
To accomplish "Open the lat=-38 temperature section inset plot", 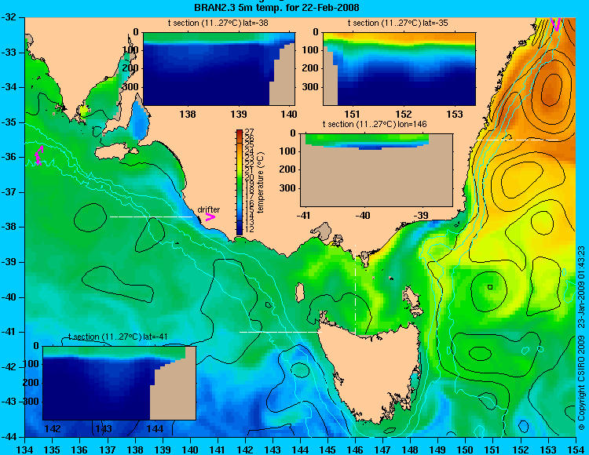I will coord(219,69).
